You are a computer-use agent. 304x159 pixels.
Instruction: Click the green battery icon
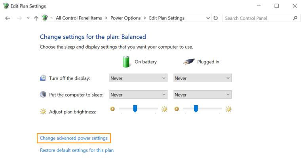coord(126,61)
